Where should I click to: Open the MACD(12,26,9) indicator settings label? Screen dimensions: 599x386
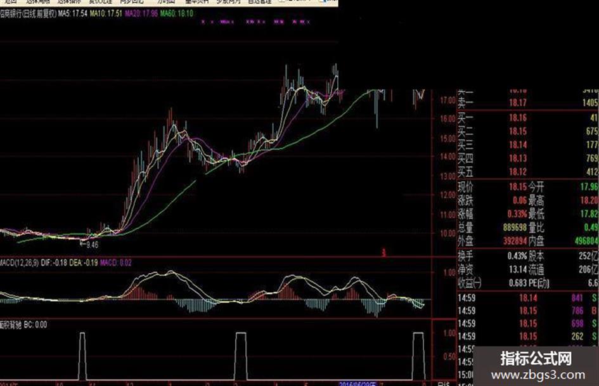pyautogui.click(x=19, y=263)
